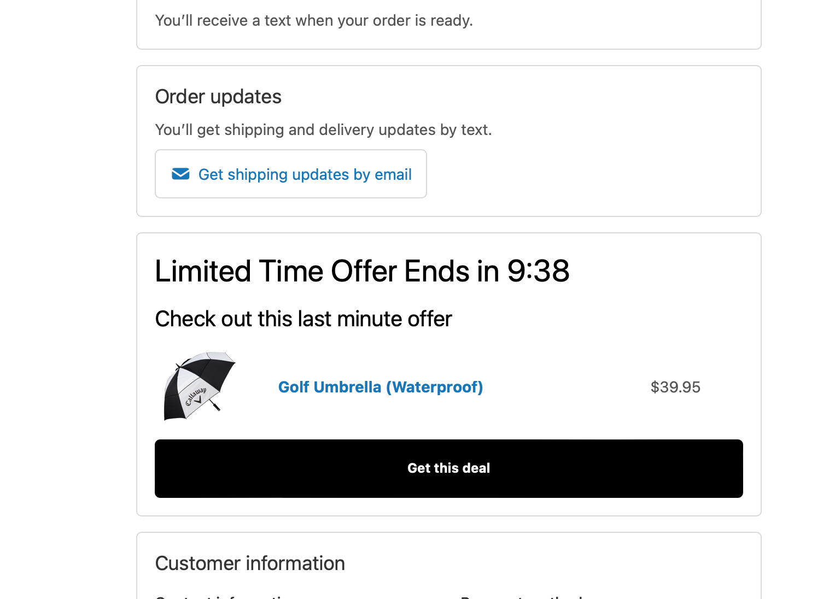
Task: Click the word 'Waterproof' in the product title
Action: tap(435, 387)
